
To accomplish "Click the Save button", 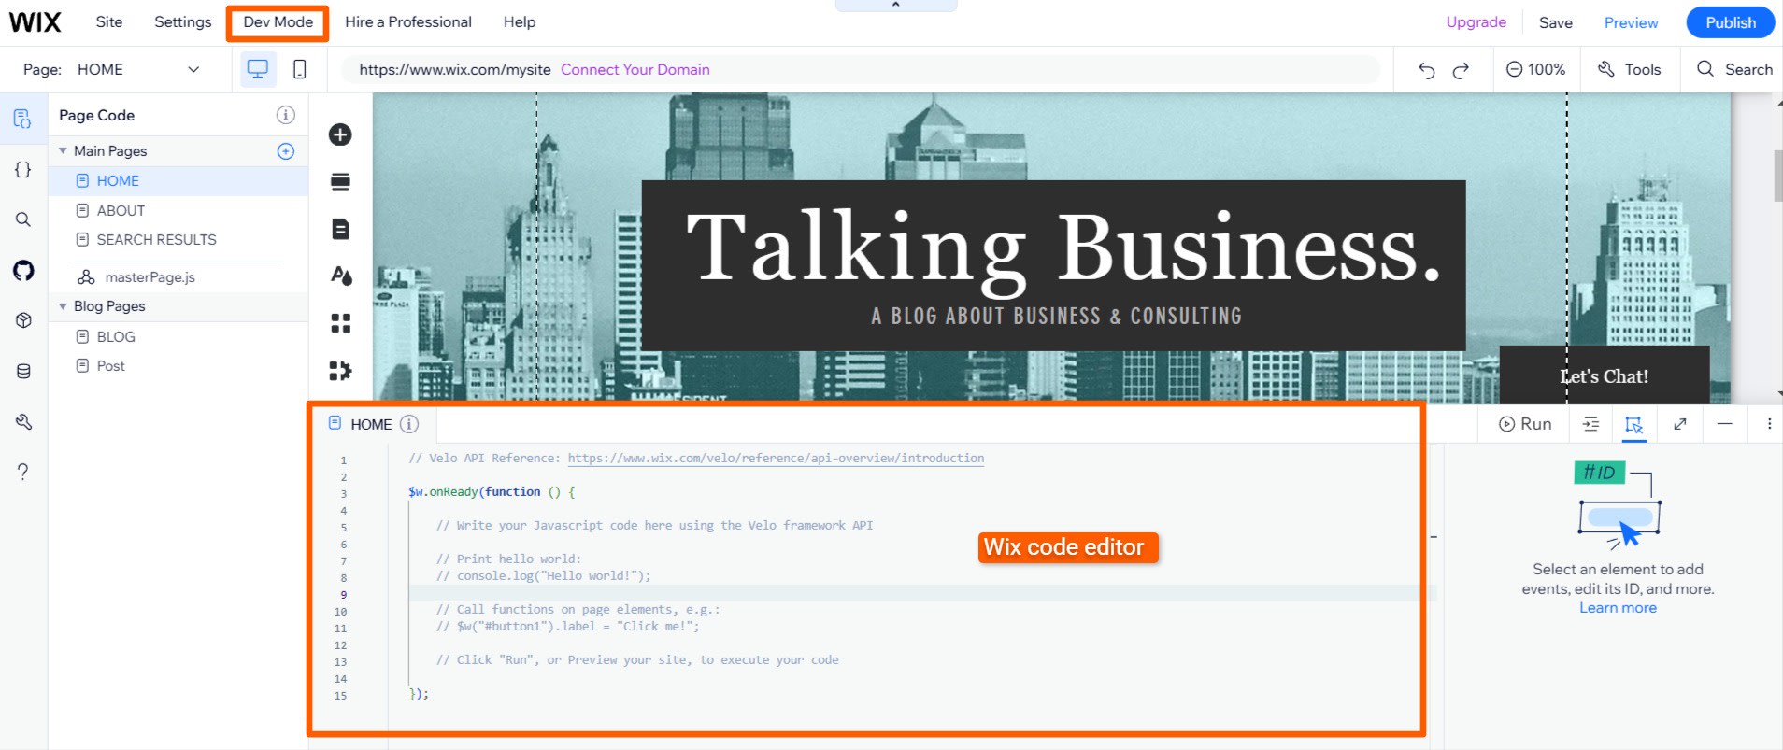I will pos(1556,22).
